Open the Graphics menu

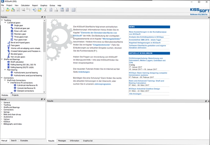(x=44, y=6)
